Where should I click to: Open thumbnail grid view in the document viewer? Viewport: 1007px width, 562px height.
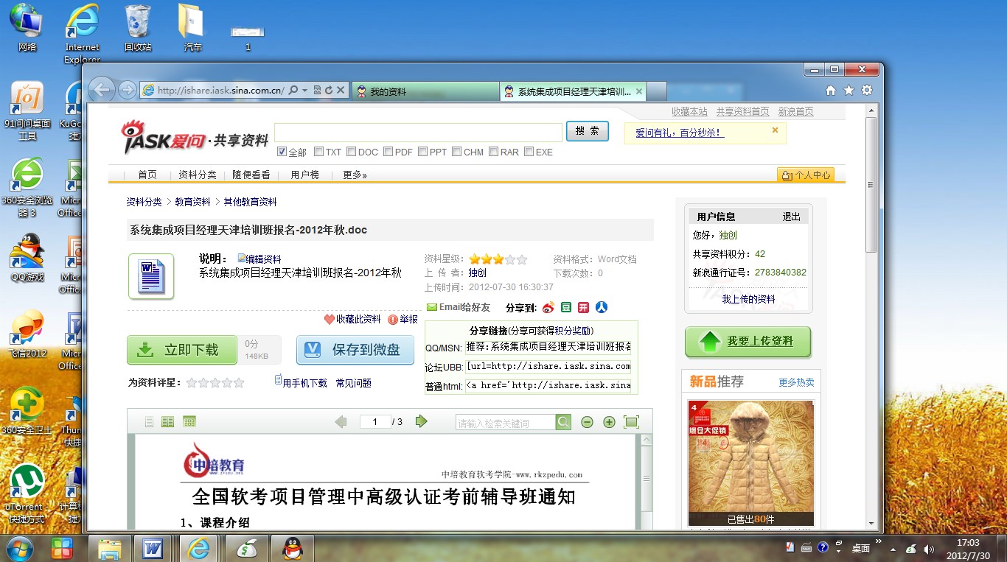[188, 421]
